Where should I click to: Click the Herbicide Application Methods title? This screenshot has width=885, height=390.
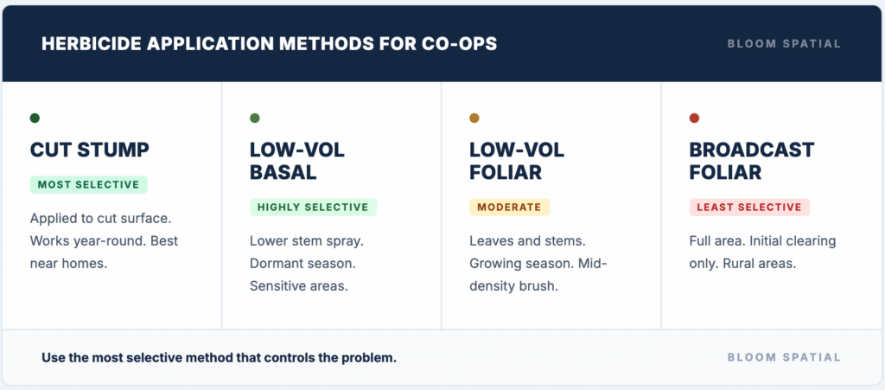269,44
